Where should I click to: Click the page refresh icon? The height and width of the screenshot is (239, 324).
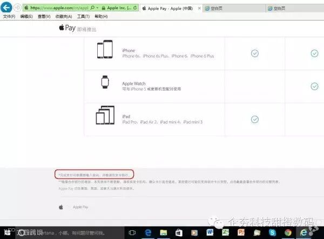(x=135, y=8)
